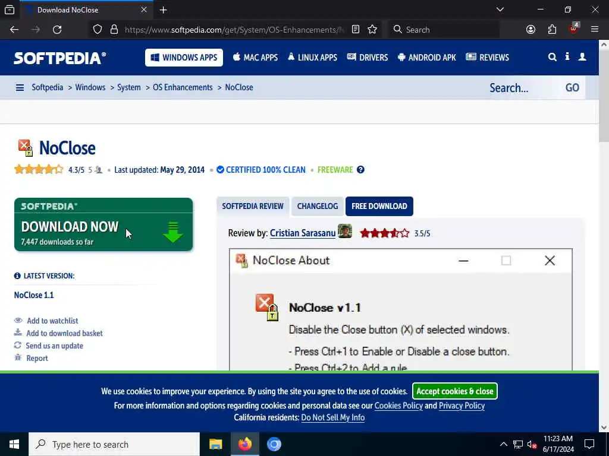This screenshot has height=456, width=609.
Task: Open the Windows Start menu
Action: click(14, 444)
